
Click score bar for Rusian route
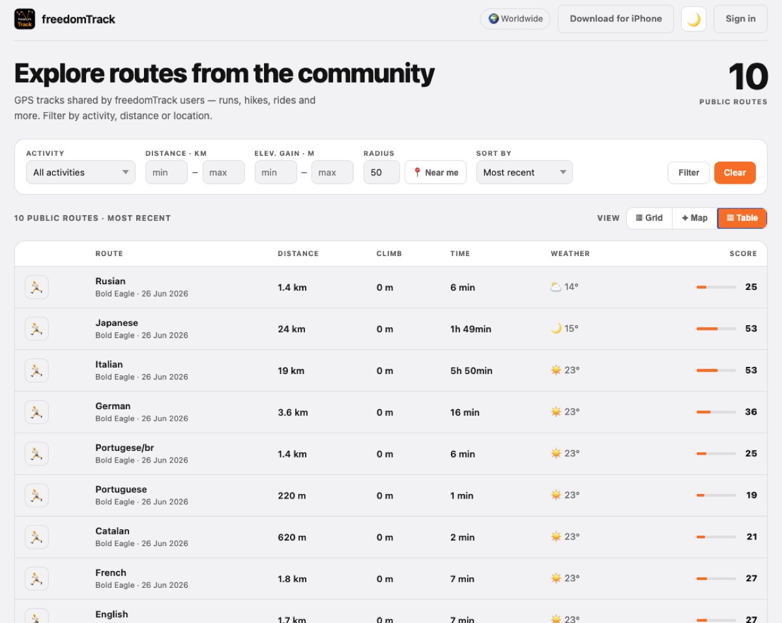(x=716, y=287)
